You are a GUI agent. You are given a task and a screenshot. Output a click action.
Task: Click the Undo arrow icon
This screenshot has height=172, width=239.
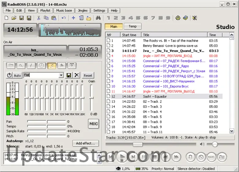pyautogui.click(x=64, y=18)
